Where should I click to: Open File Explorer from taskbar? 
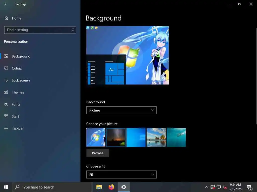coord(99,187)
